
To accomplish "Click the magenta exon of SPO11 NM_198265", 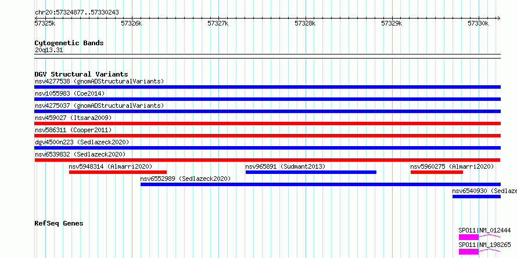I will 469,252.
